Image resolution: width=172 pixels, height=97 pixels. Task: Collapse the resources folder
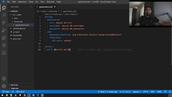click(x=21, y=22)
